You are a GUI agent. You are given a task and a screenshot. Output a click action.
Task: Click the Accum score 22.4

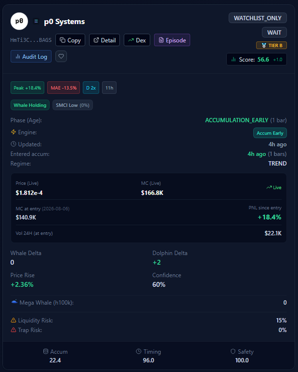(x=55, y=361)
